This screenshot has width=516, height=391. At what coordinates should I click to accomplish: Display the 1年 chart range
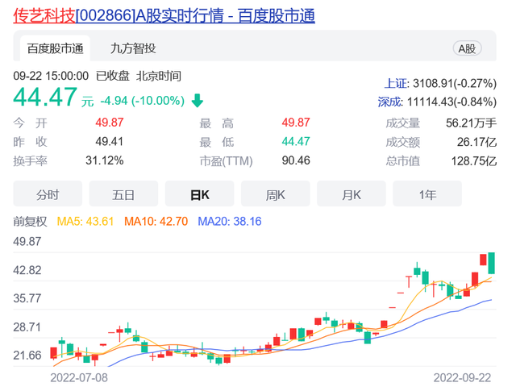[x=427, y=194]
